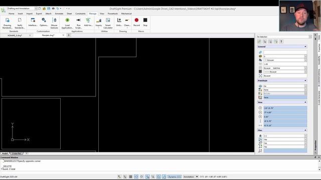Collapse the View section in Properties
The width and height of the screenshot is (321, 180).
(305, 102)
